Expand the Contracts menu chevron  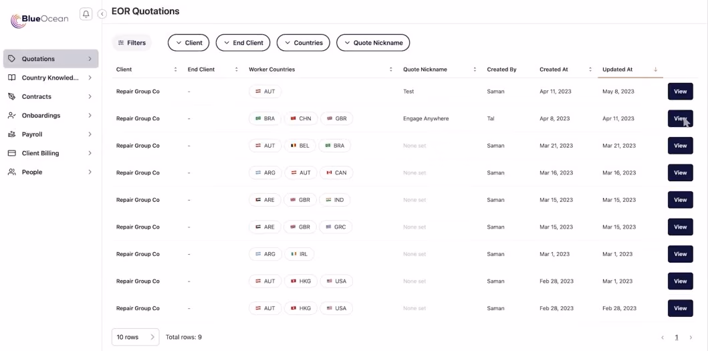pyautogui.click(x=90, y=97)
